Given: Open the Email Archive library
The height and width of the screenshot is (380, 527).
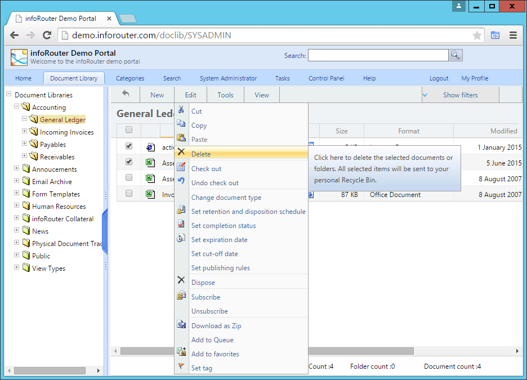Looking at the screenshot, I should (x=52, y=182).
